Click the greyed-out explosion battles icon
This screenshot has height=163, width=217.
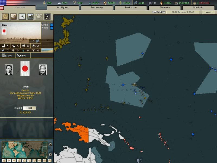[39, 17]
